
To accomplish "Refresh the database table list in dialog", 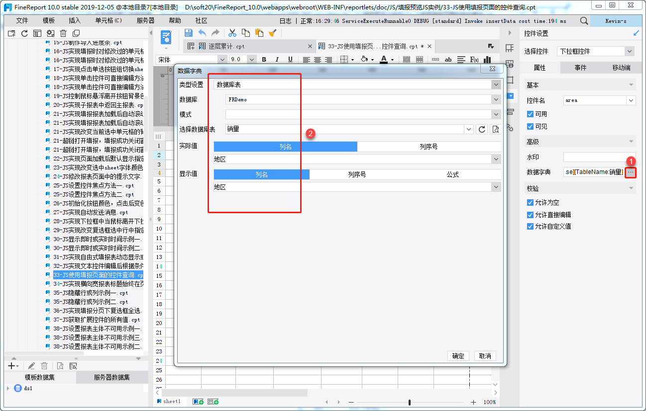I will pos(482,129).
